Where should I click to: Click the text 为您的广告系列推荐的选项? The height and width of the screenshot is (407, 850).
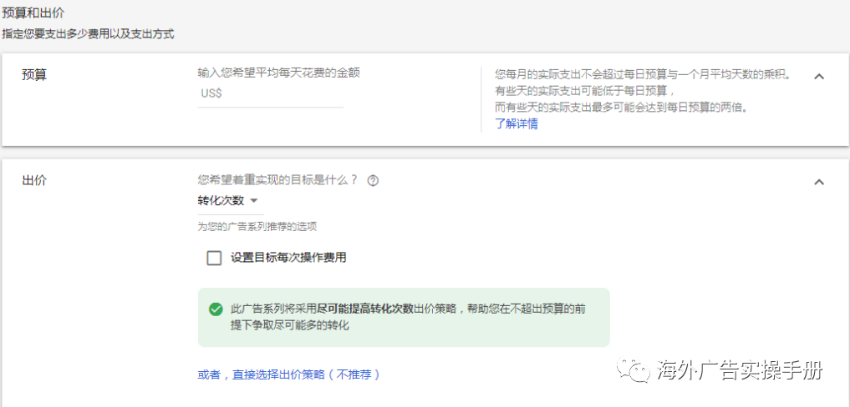257,227
